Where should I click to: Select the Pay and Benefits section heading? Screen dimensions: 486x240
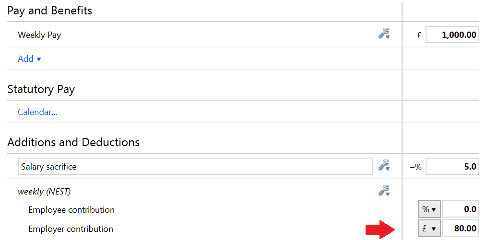coord(49,11)
